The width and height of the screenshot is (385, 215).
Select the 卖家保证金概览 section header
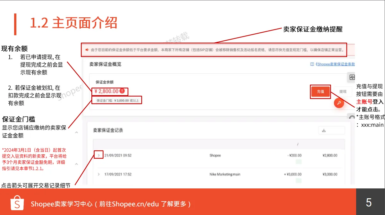pos(106,64)
